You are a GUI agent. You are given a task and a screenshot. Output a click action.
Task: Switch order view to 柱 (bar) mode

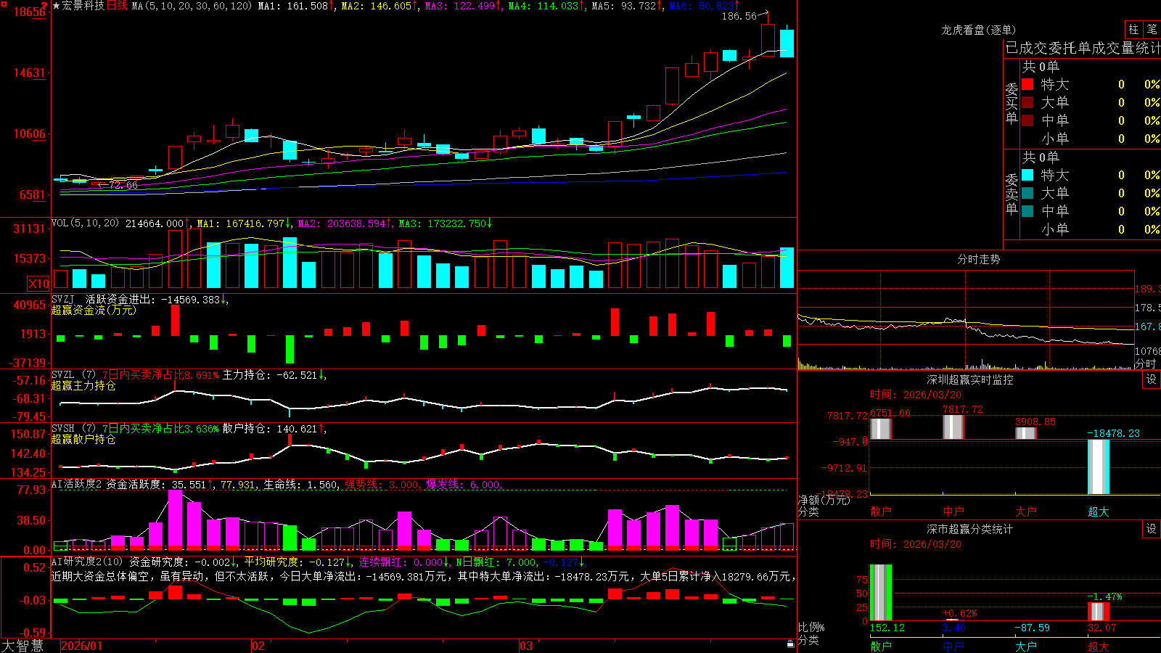click(1133, 30)
